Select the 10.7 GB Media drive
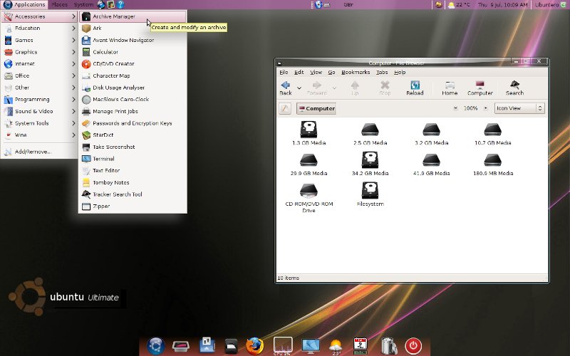Screen dimensions: 570x356 tap(493, 133)
